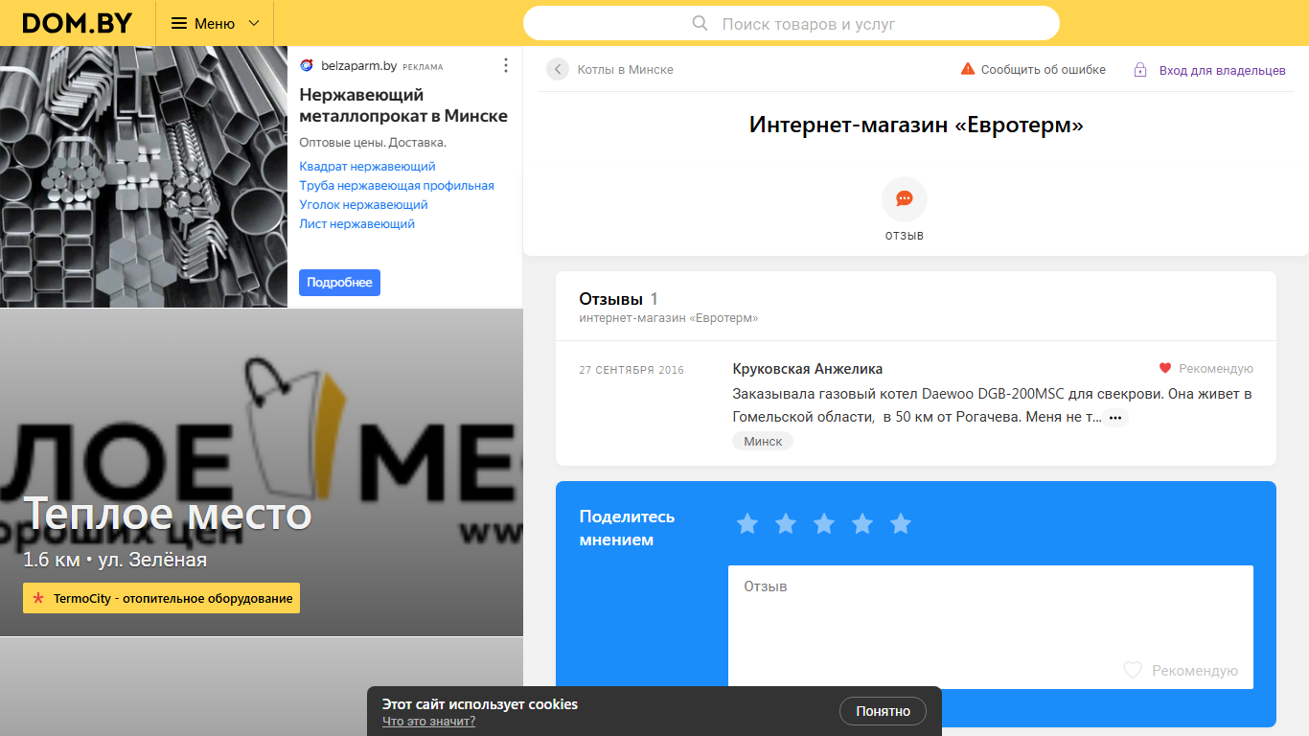Viewport: 1309px width, 736px height.
Task: Rate with the first star
Action: click(747, 524)
